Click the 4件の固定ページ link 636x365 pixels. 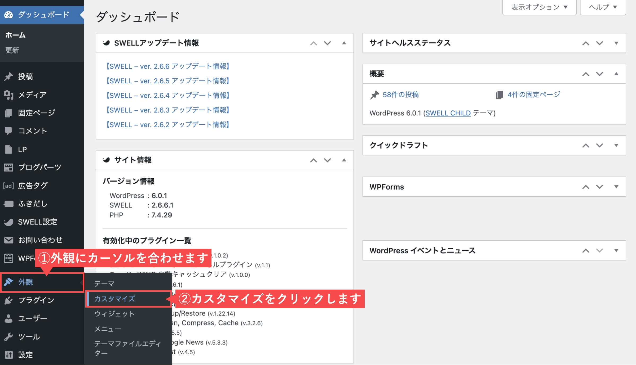[x=534, y=95]
